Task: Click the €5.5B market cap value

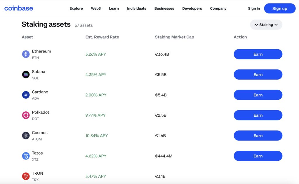Action: click(x=161, y=75)
